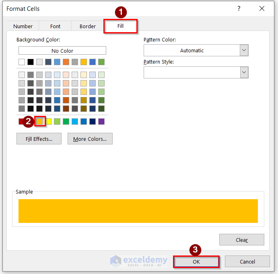Image resolution: width=278 pixels, height=274 pixels.
Task: Pick the gold swatch in top theme row
Action: coord(84,62)
